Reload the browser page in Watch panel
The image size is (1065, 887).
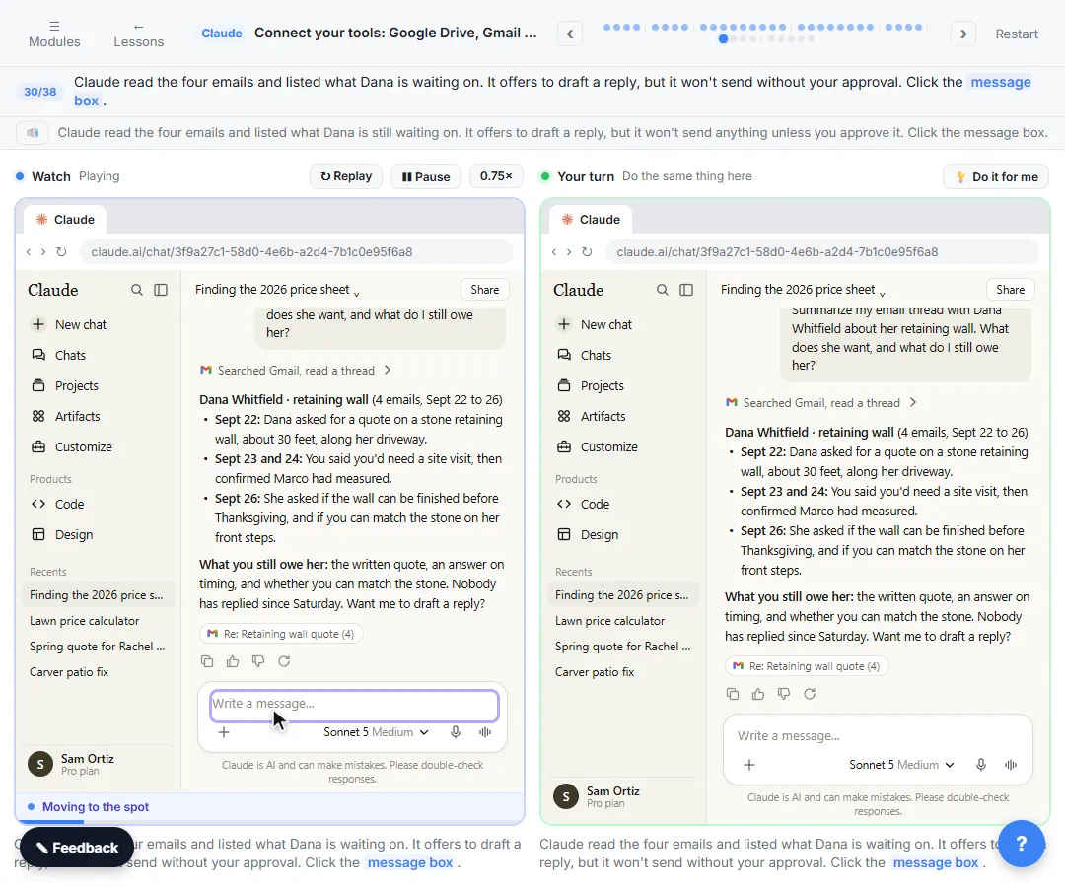click(x=61, y=251)
